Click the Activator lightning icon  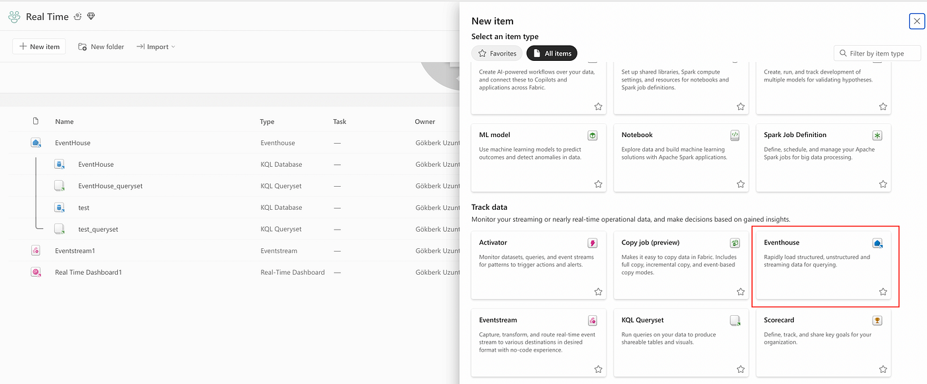[593, 243]
